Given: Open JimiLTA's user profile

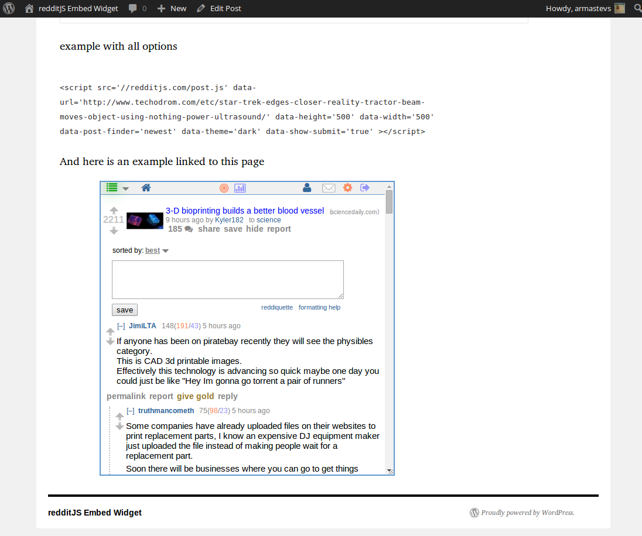Looking at the screenshot, I should pos(142,326).
